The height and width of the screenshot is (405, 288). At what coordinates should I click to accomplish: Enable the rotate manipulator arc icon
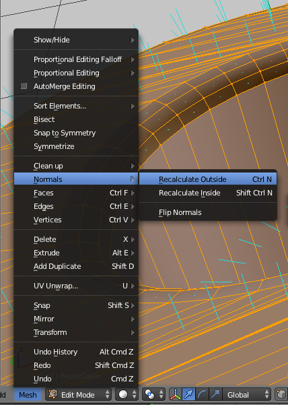pyautogui.click(x=202, y=394)
